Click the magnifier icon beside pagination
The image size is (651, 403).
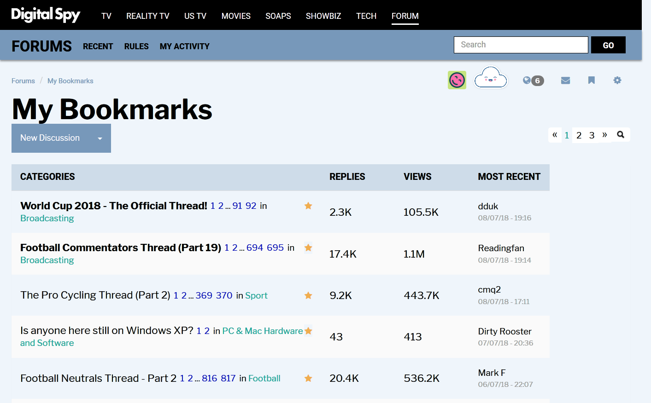tap(621, 135)
